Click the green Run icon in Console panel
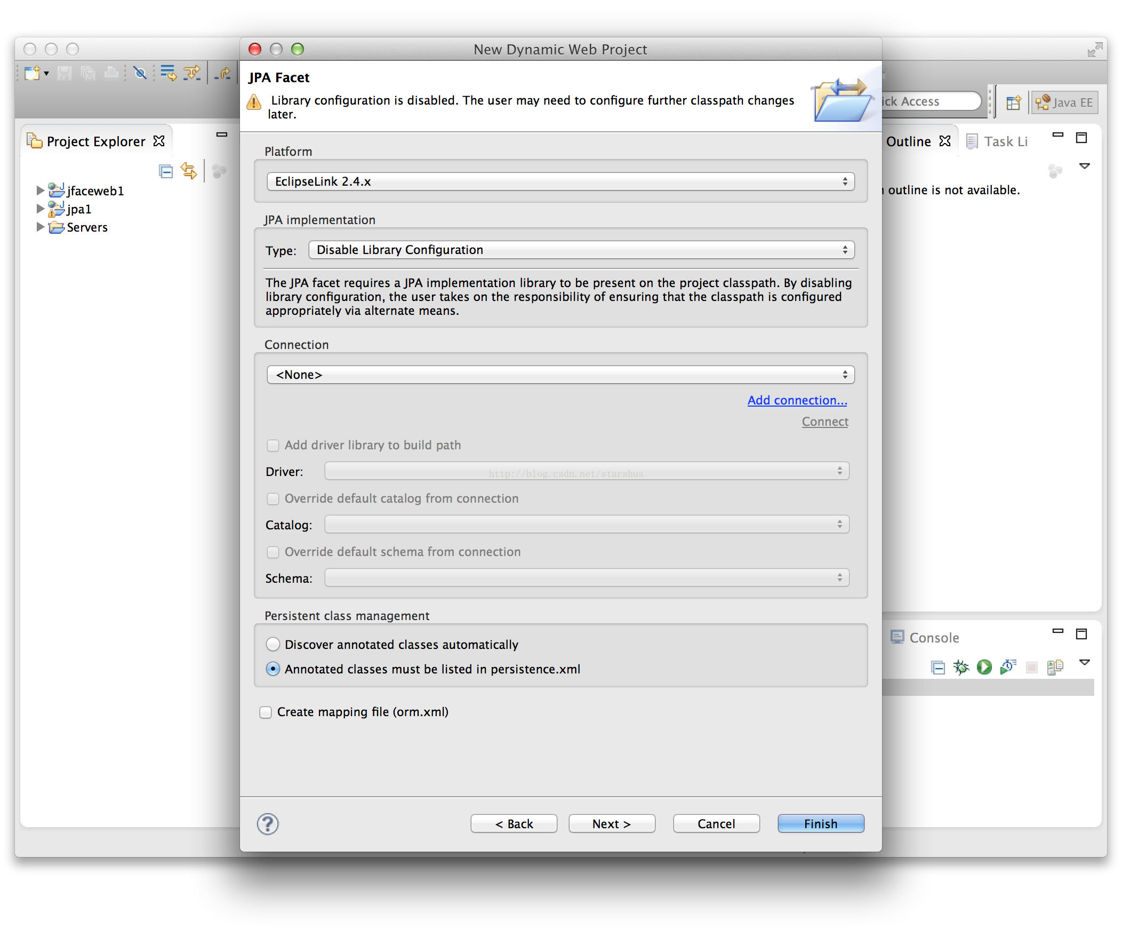 (984, 668)
